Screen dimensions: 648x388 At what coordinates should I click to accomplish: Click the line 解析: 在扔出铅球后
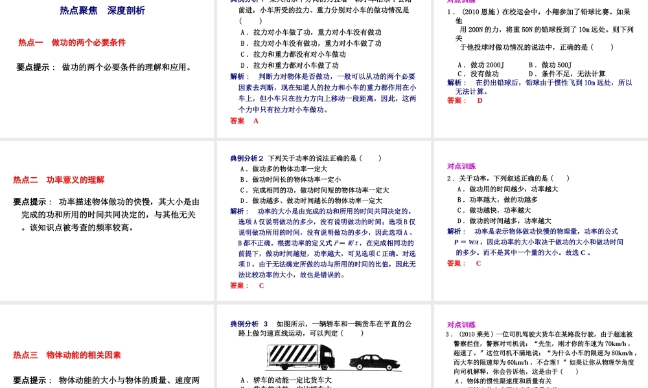pos(540,83)
